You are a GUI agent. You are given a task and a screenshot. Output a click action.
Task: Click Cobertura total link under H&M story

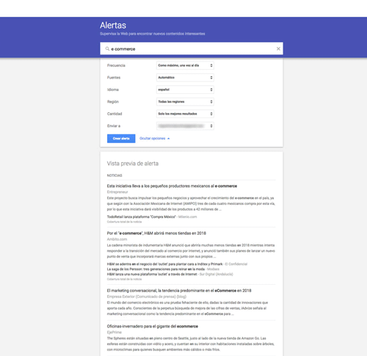coord(124,279)
